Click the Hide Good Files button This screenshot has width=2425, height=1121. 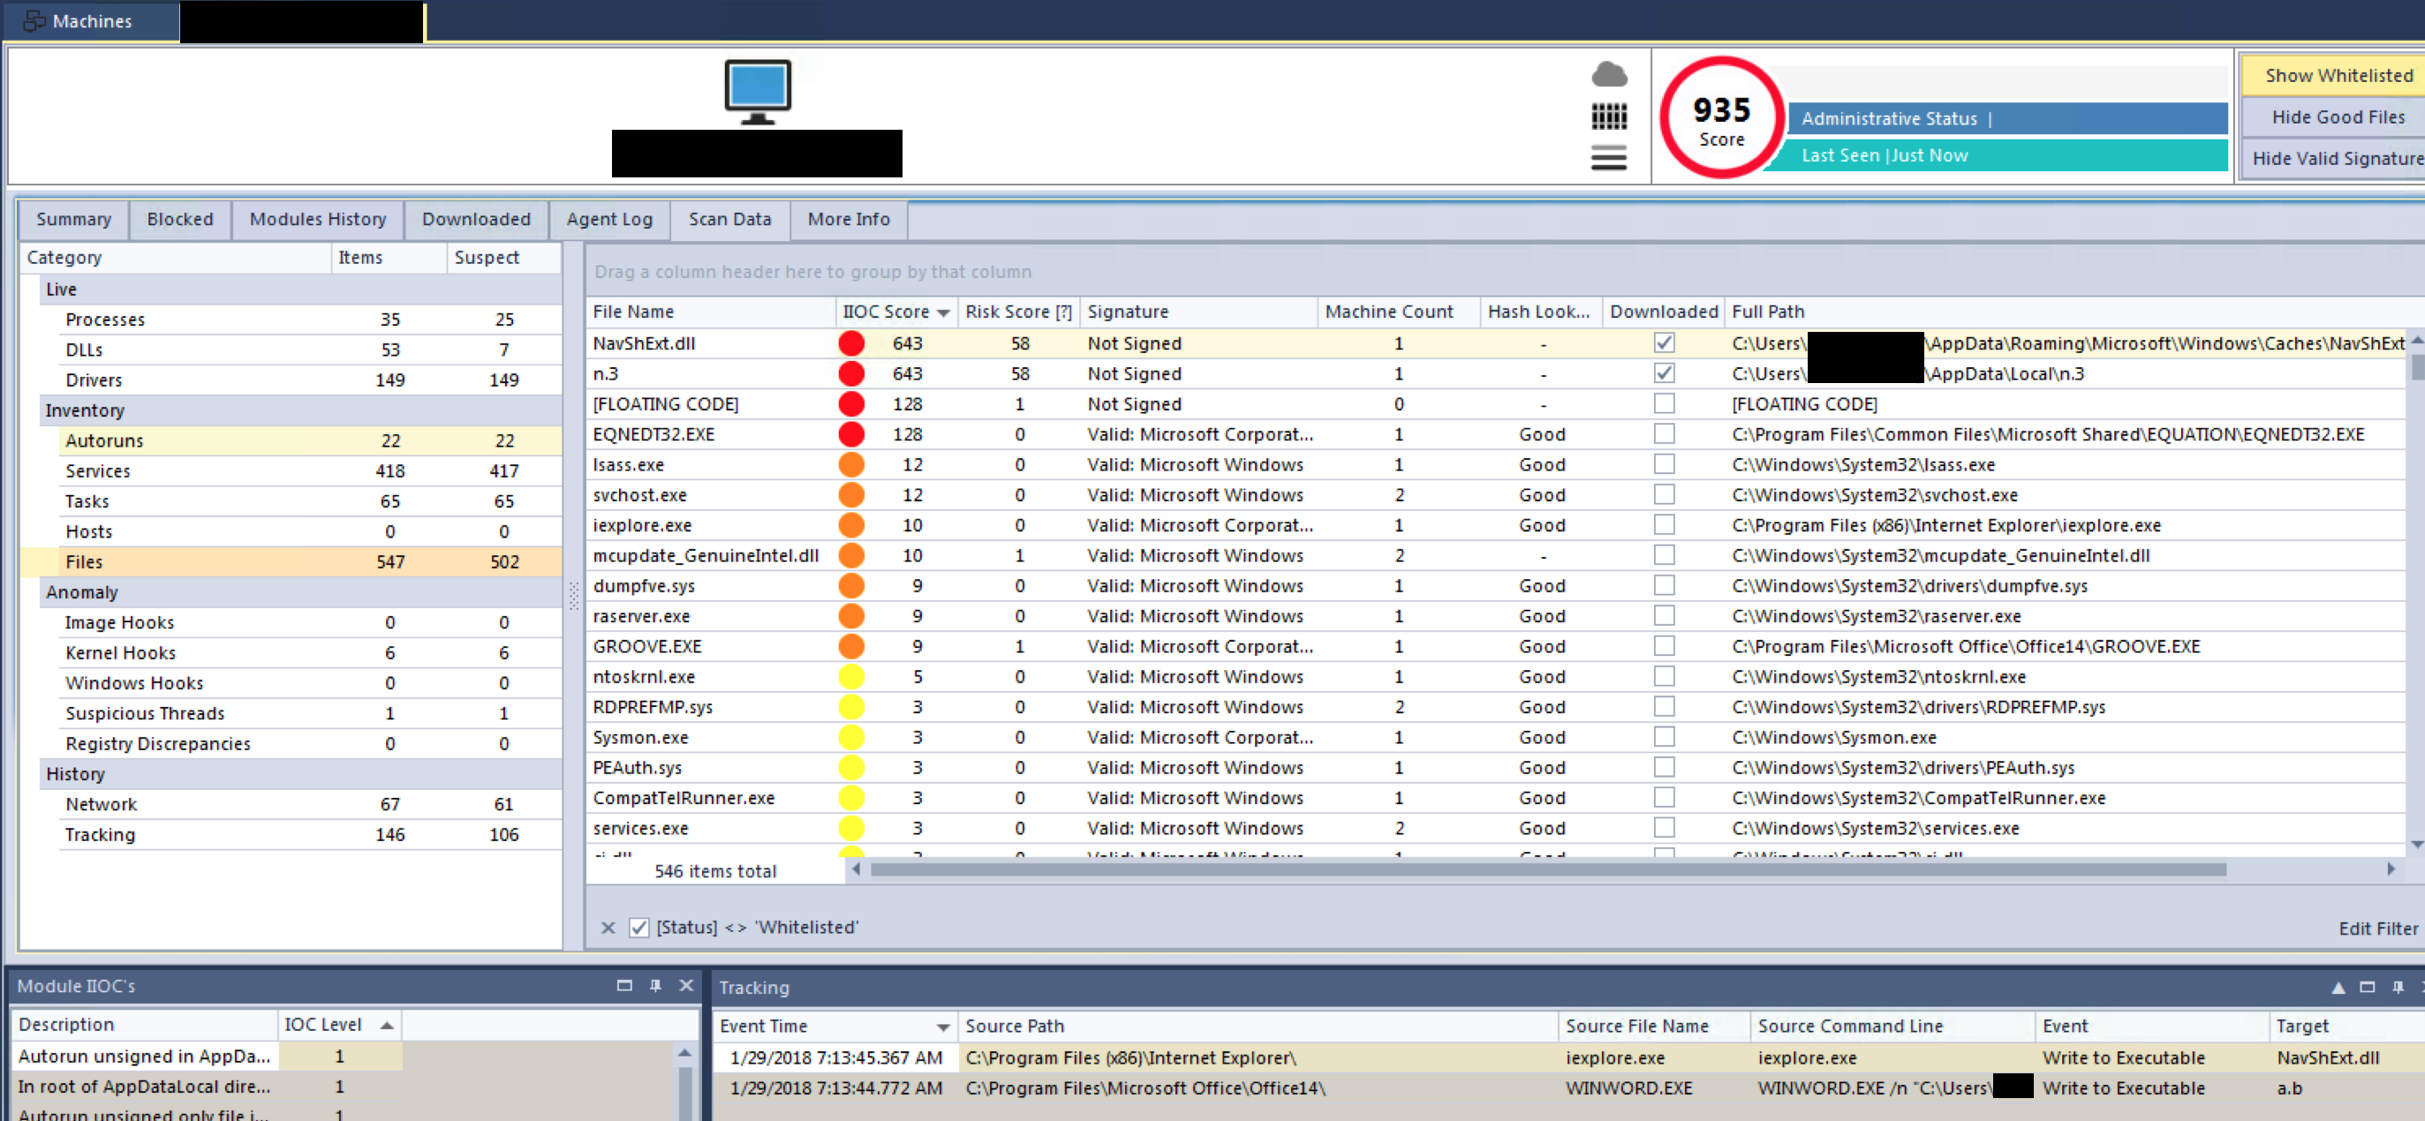[x=2337, y=117]
